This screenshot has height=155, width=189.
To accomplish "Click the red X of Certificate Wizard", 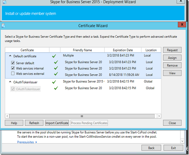I will [182, 24].
